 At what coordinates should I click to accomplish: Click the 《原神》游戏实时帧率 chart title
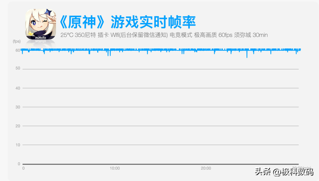tap(128, 22)
